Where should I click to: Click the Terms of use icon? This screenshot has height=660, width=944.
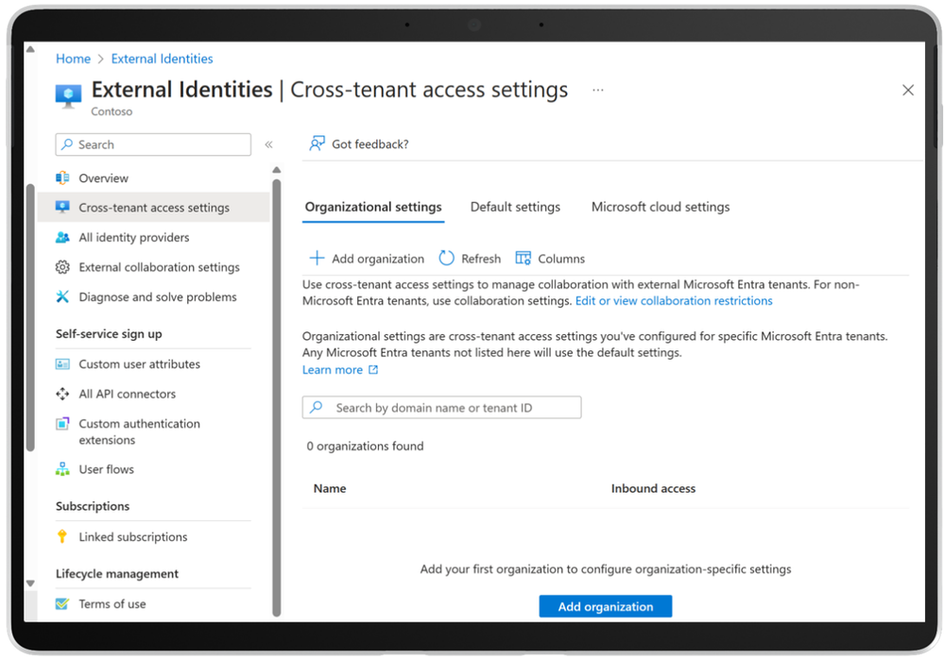[63, 604]
